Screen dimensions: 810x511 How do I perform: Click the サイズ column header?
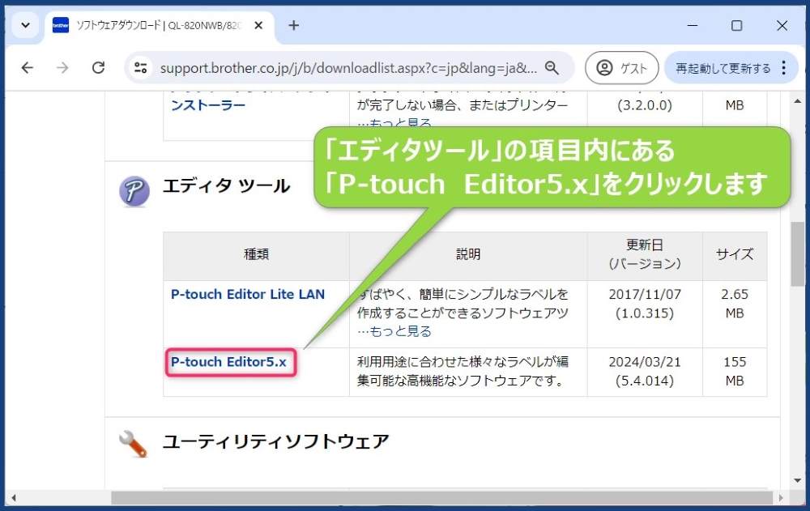pos(734,255)
